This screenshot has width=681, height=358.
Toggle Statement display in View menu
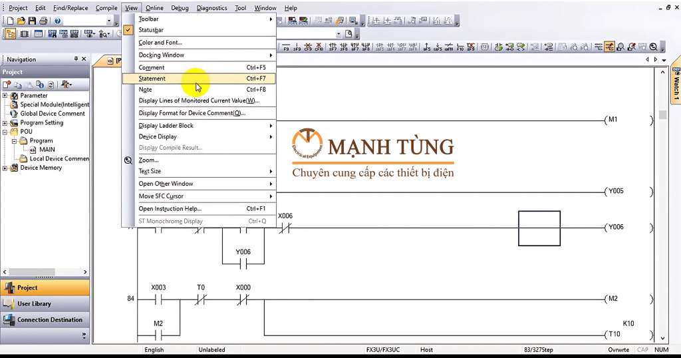click(x=152, y=79)
